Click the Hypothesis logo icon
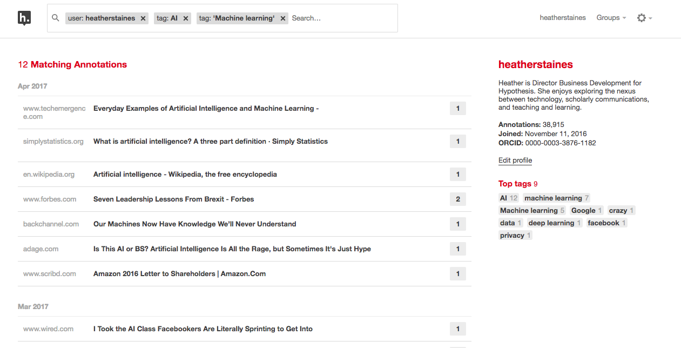Screen dimensions: 681x348 (24, 18)
